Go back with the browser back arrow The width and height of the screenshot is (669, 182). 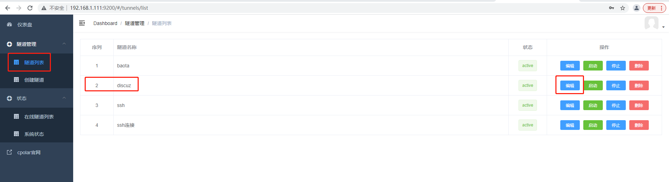[8, 8]
